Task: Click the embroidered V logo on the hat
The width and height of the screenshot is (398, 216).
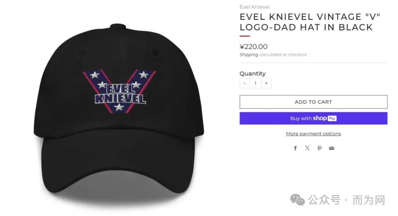Action: [119, 91]
